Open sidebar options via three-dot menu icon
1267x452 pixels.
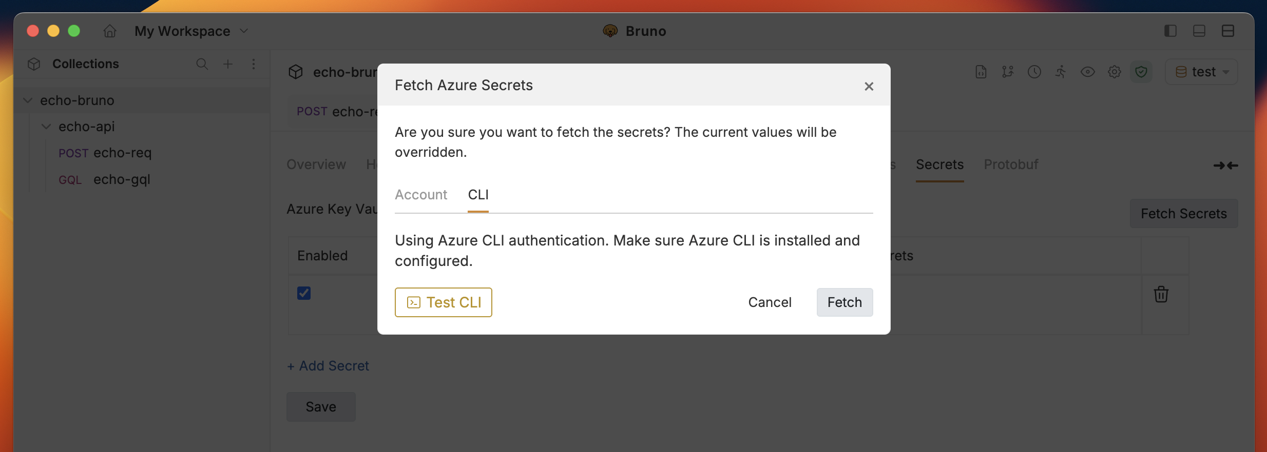254,64
